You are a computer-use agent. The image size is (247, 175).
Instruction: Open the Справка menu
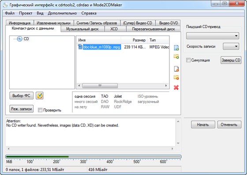pos(89,13)
